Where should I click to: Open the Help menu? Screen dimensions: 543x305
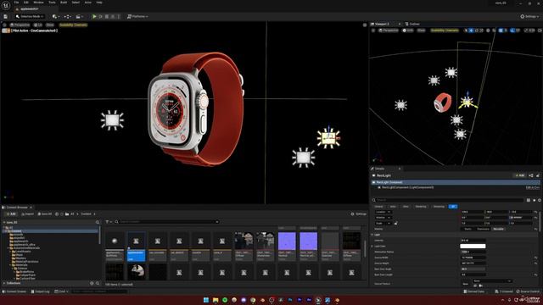click(99, 2)
